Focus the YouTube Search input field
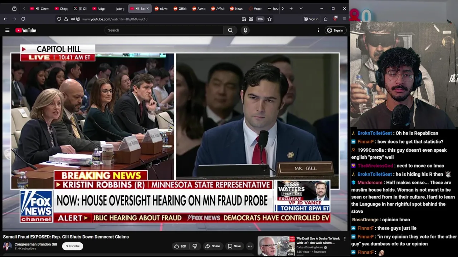Viewport: 458px width, 257px height. [x=164, y=30]
